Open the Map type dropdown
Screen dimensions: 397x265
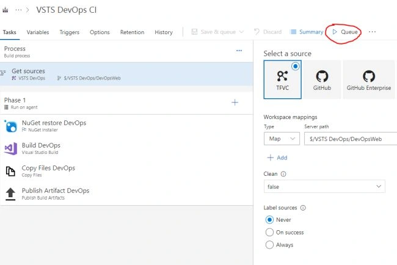(x=282, y=139)
